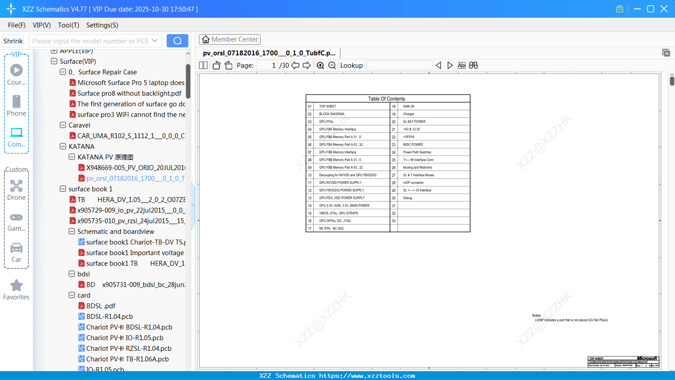Find next lookup match triangle
The width and height of the screenshot is (675, 380).
point(450,66)
